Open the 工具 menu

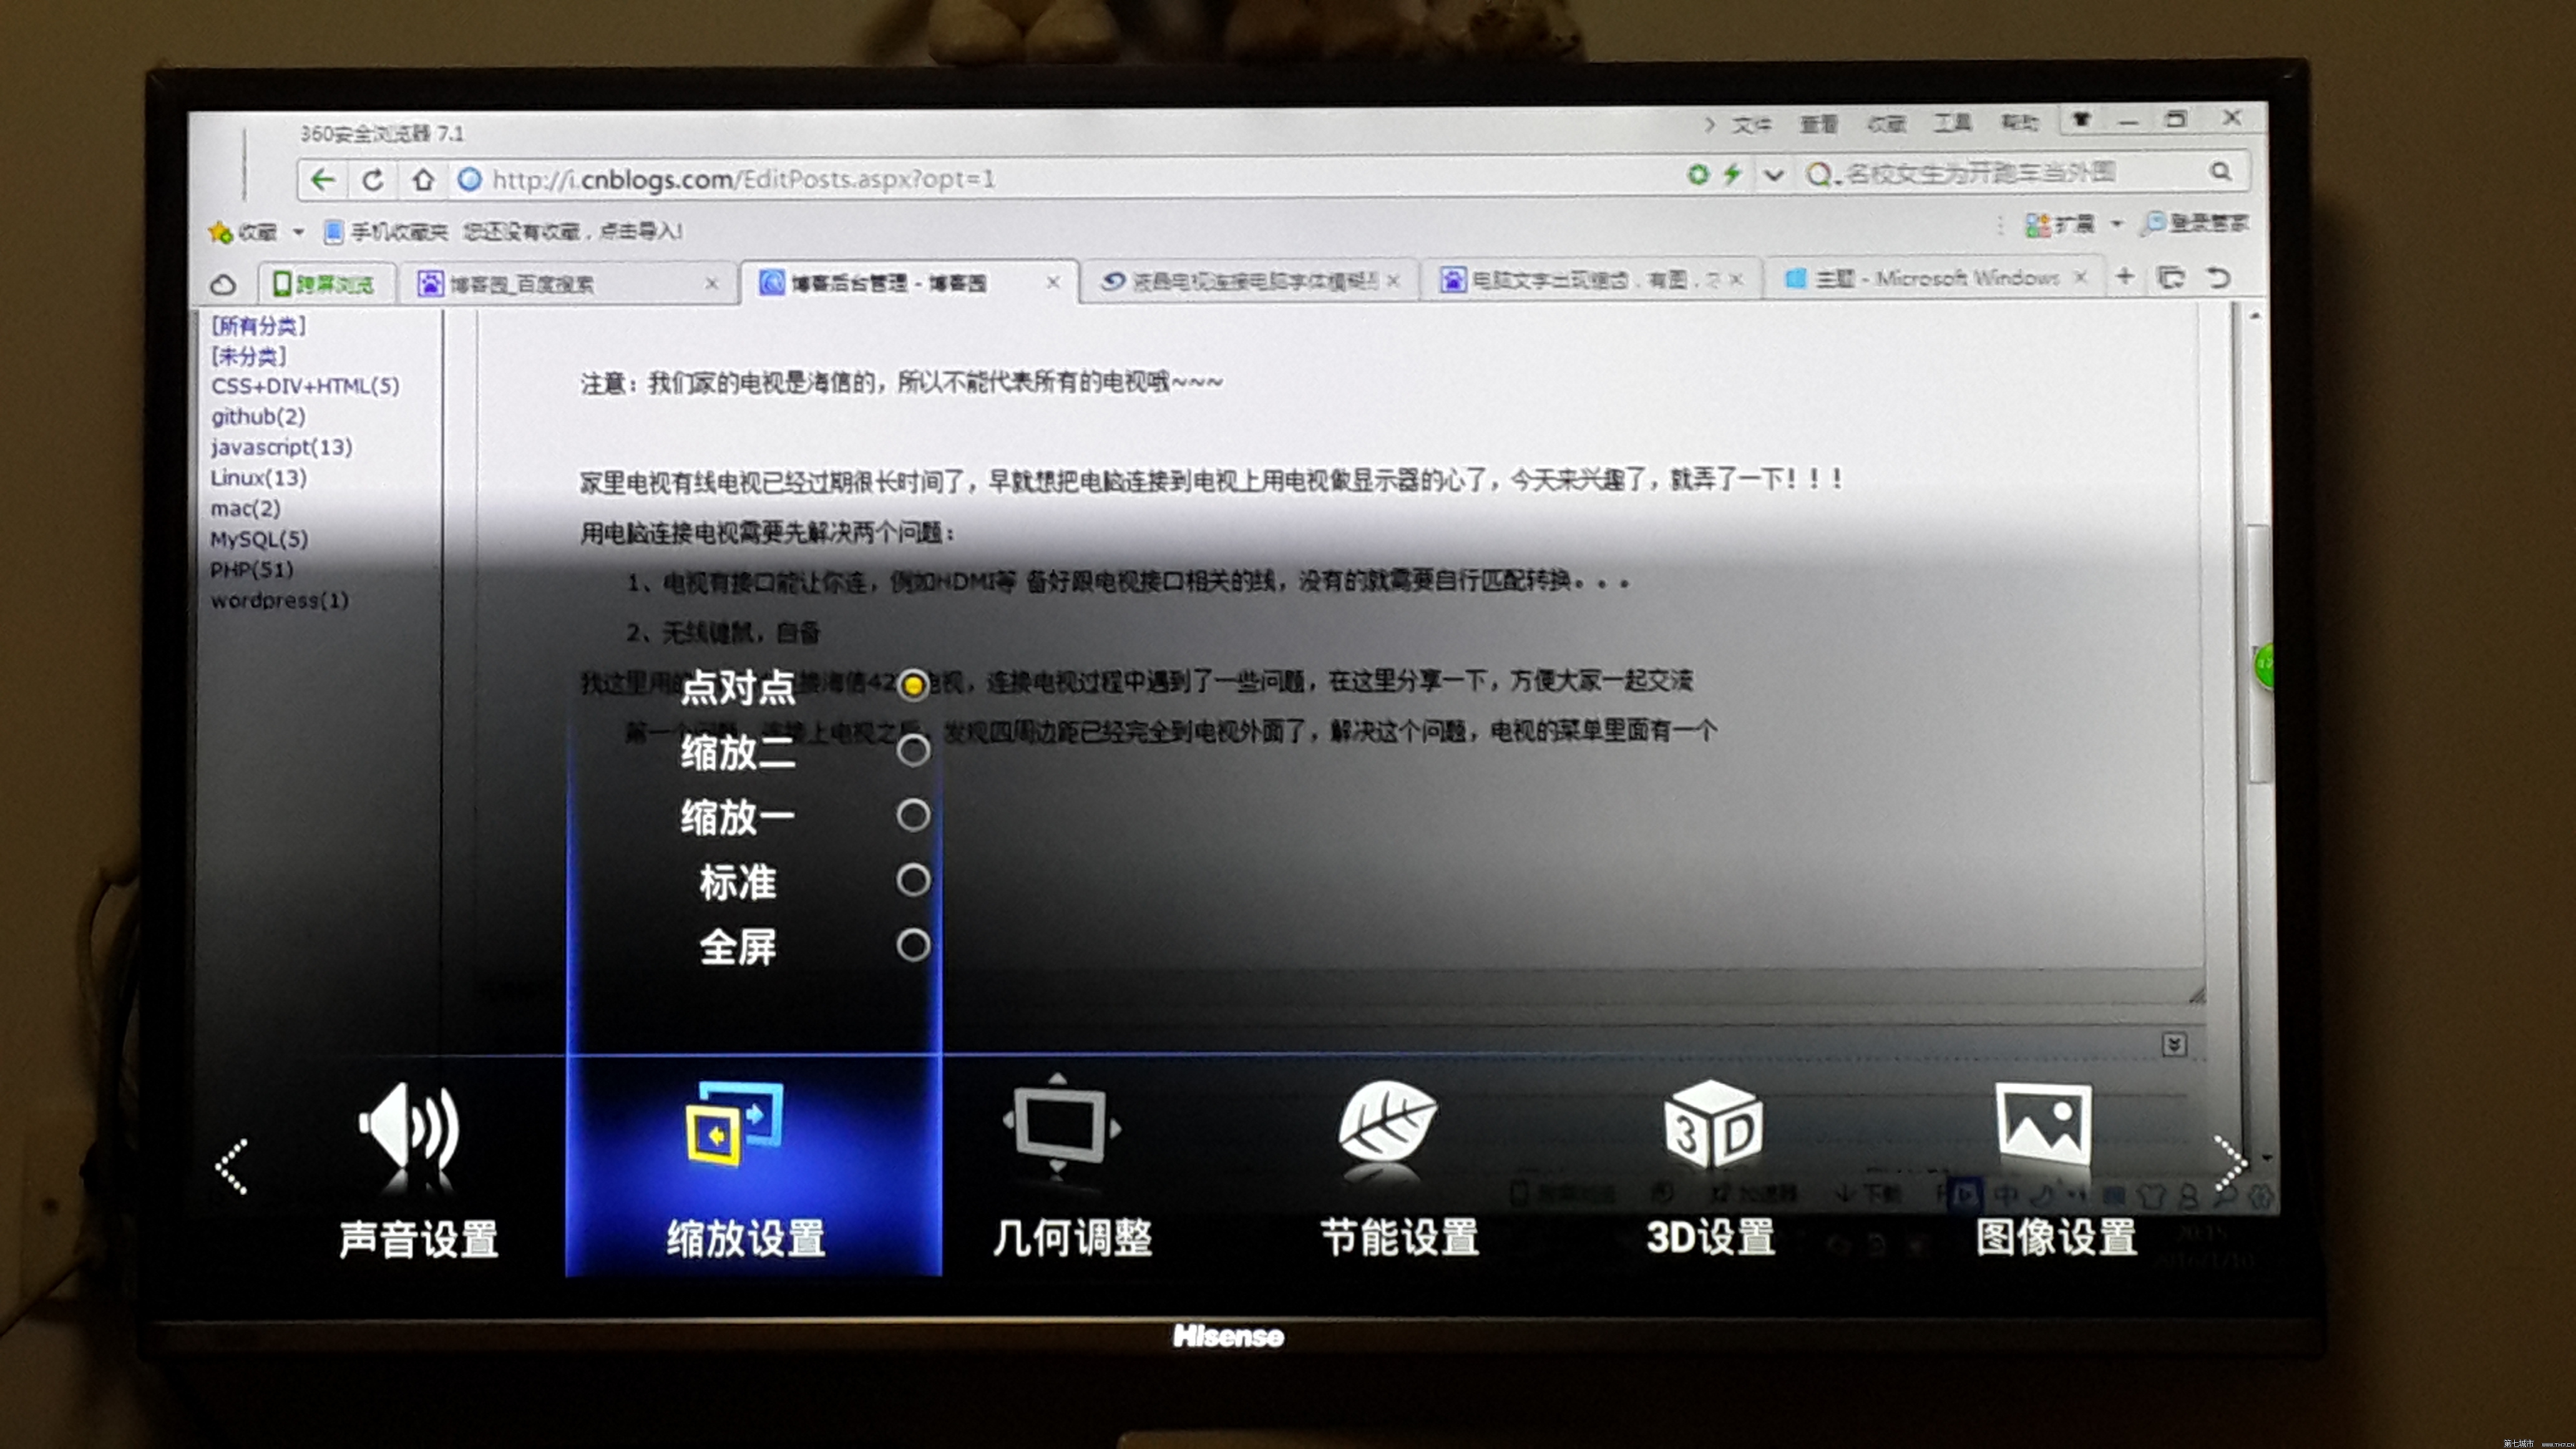[x=1952, y=122]
